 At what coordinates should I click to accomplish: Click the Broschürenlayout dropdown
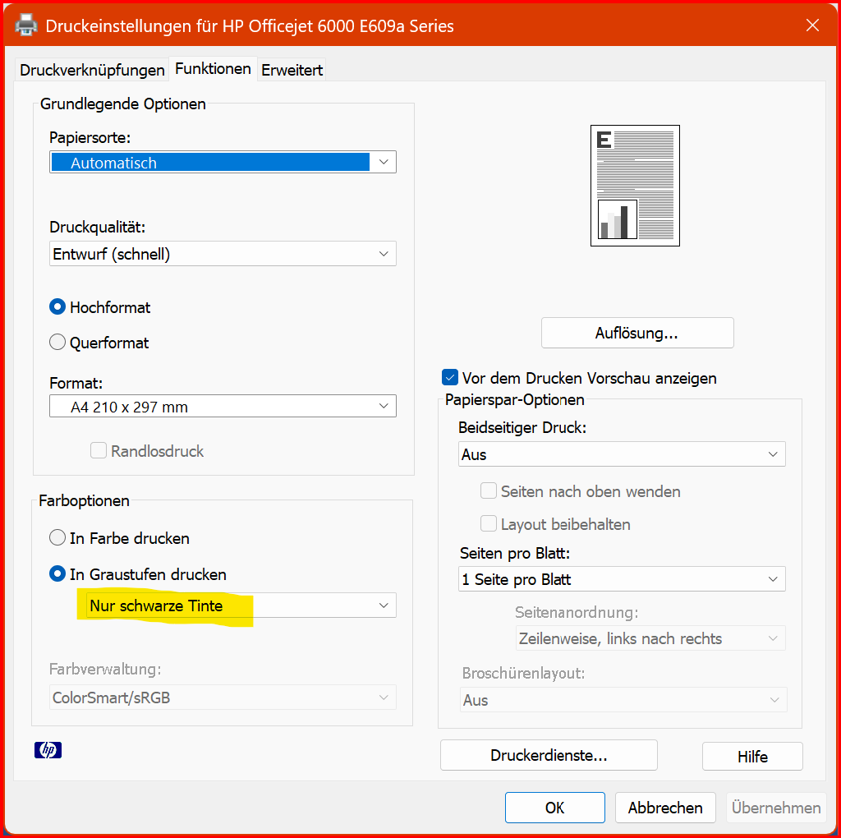[623, 700]
